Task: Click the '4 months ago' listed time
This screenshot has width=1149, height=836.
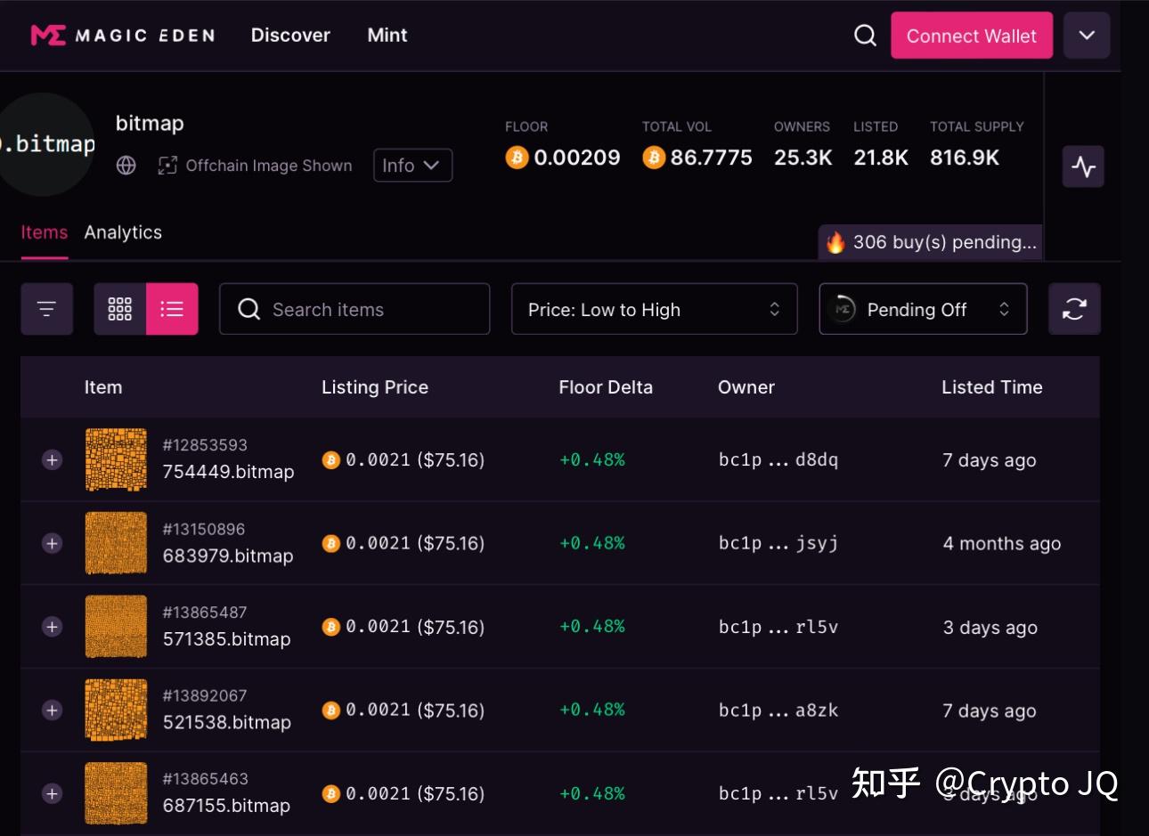Action: point(1002,543)
